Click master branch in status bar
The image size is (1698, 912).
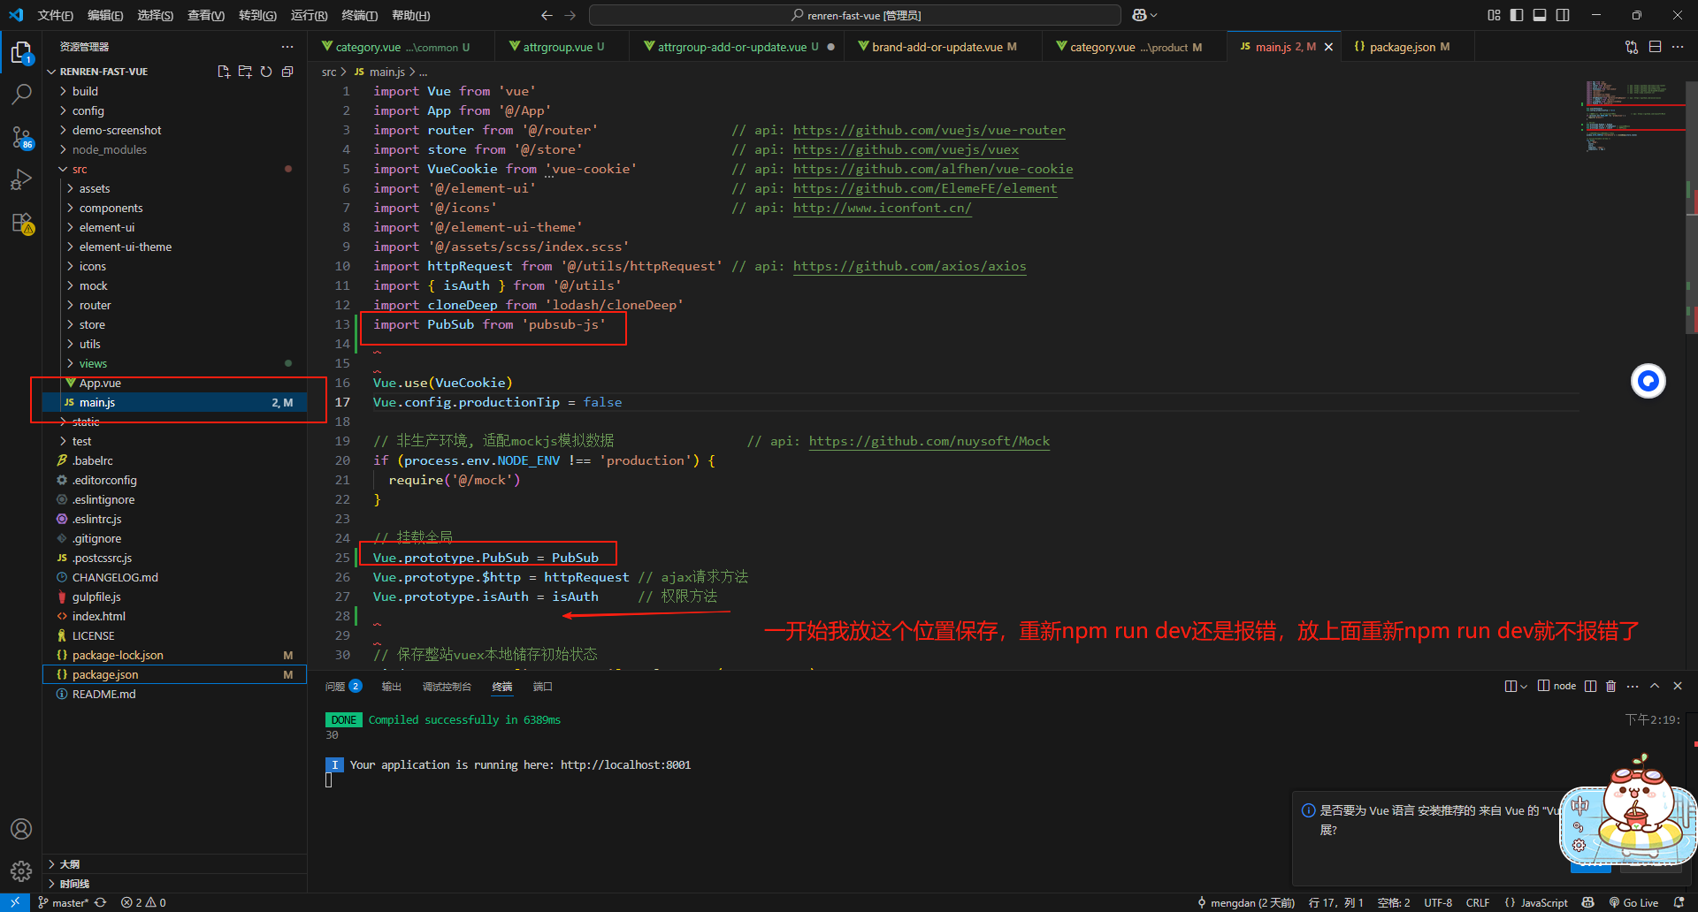(x=64, y=902)
